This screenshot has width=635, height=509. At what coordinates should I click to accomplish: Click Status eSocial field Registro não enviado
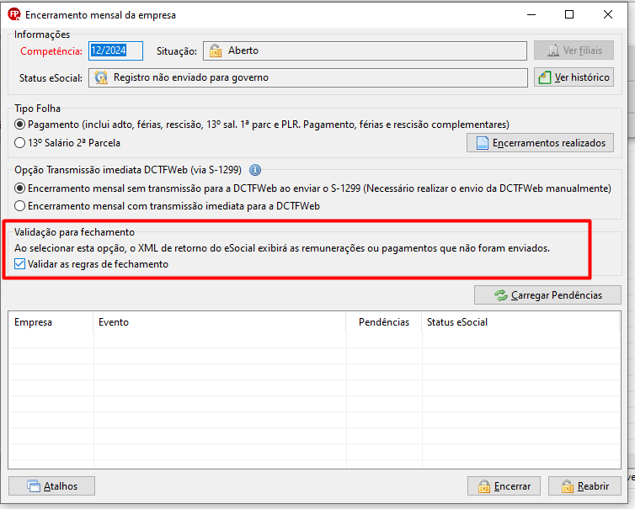(x=308, y=77)
